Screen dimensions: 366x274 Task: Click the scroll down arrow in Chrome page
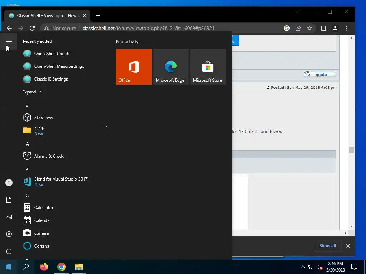352,227
